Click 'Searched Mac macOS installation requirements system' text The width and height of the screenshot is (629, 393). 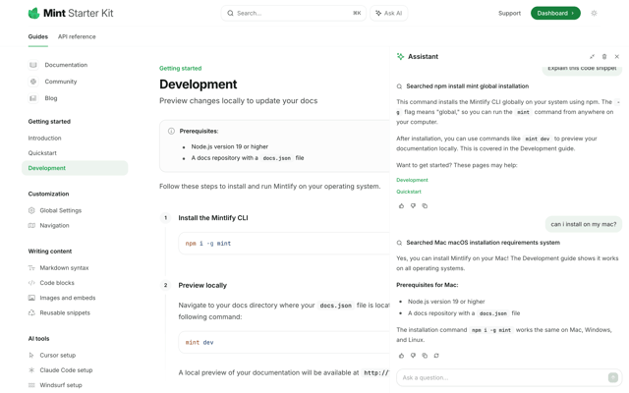tap(483, 243)
